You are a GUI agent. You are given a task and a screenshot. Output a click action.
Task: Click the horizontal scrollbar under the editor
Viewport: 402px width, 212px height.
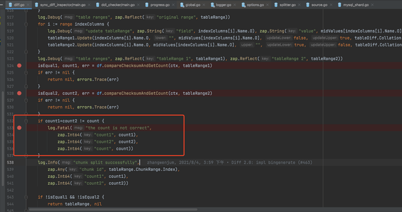tap(113, 210)
